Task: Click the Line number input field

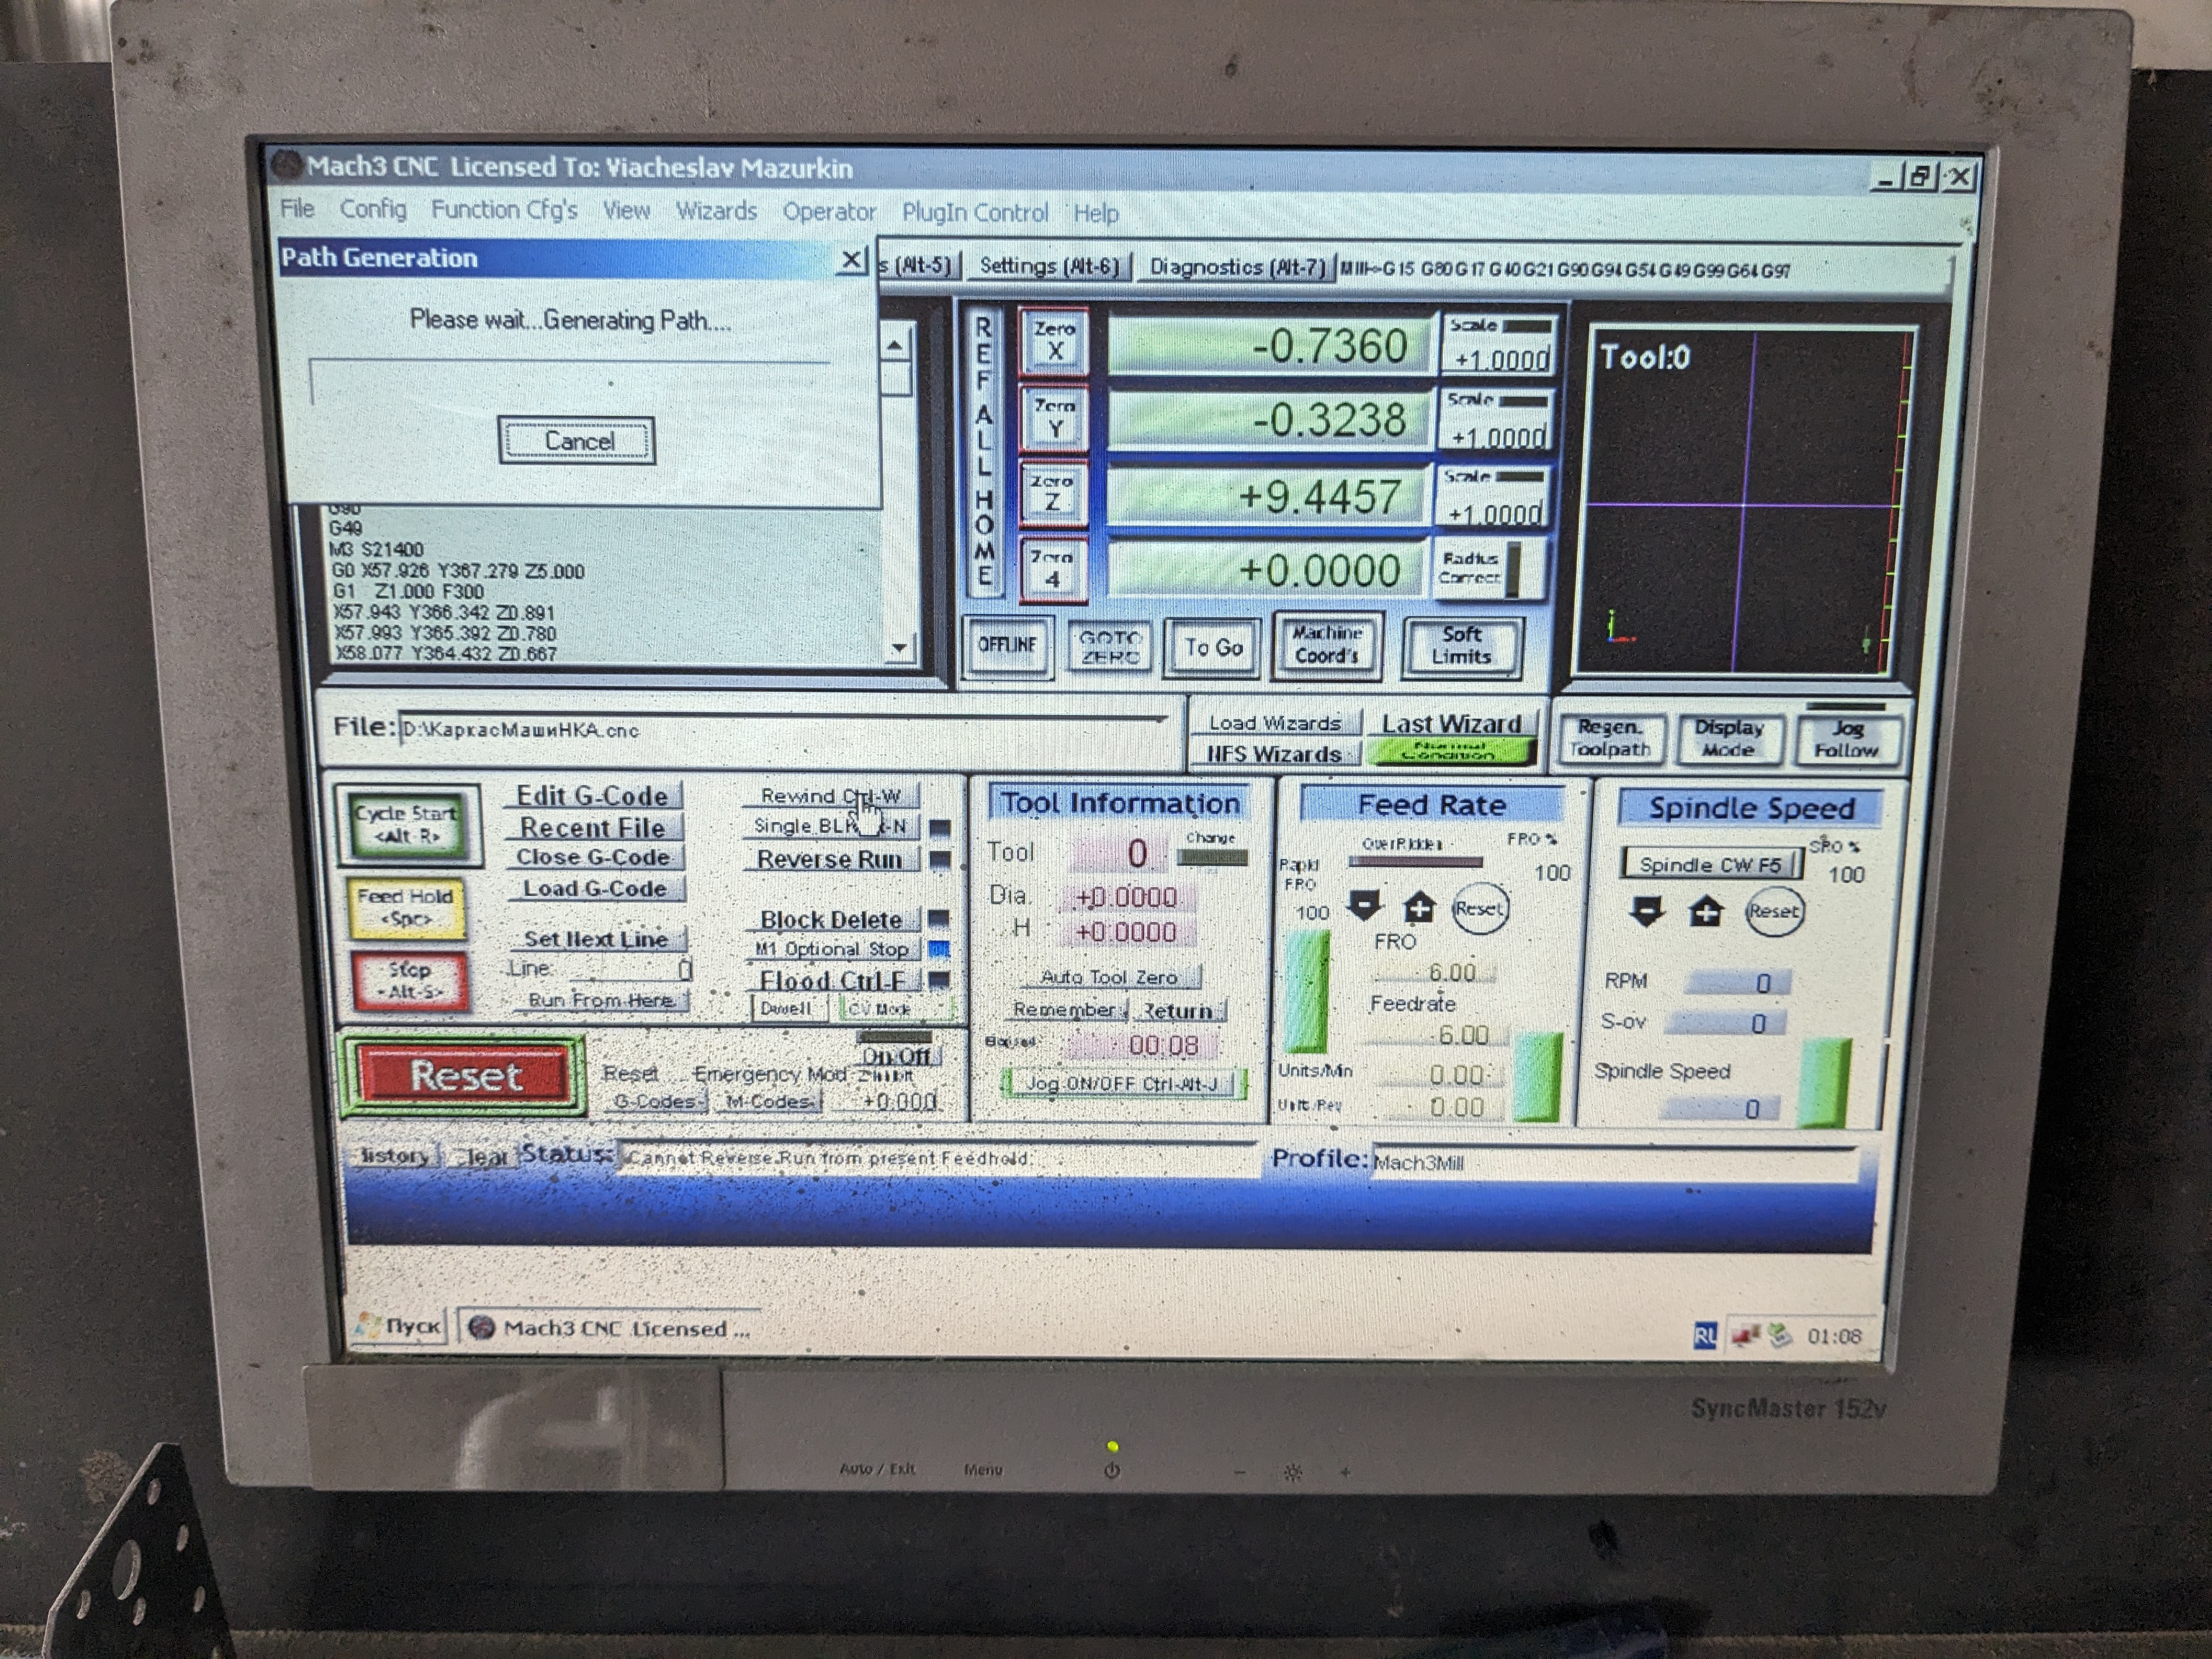Action: pos(630,969)
